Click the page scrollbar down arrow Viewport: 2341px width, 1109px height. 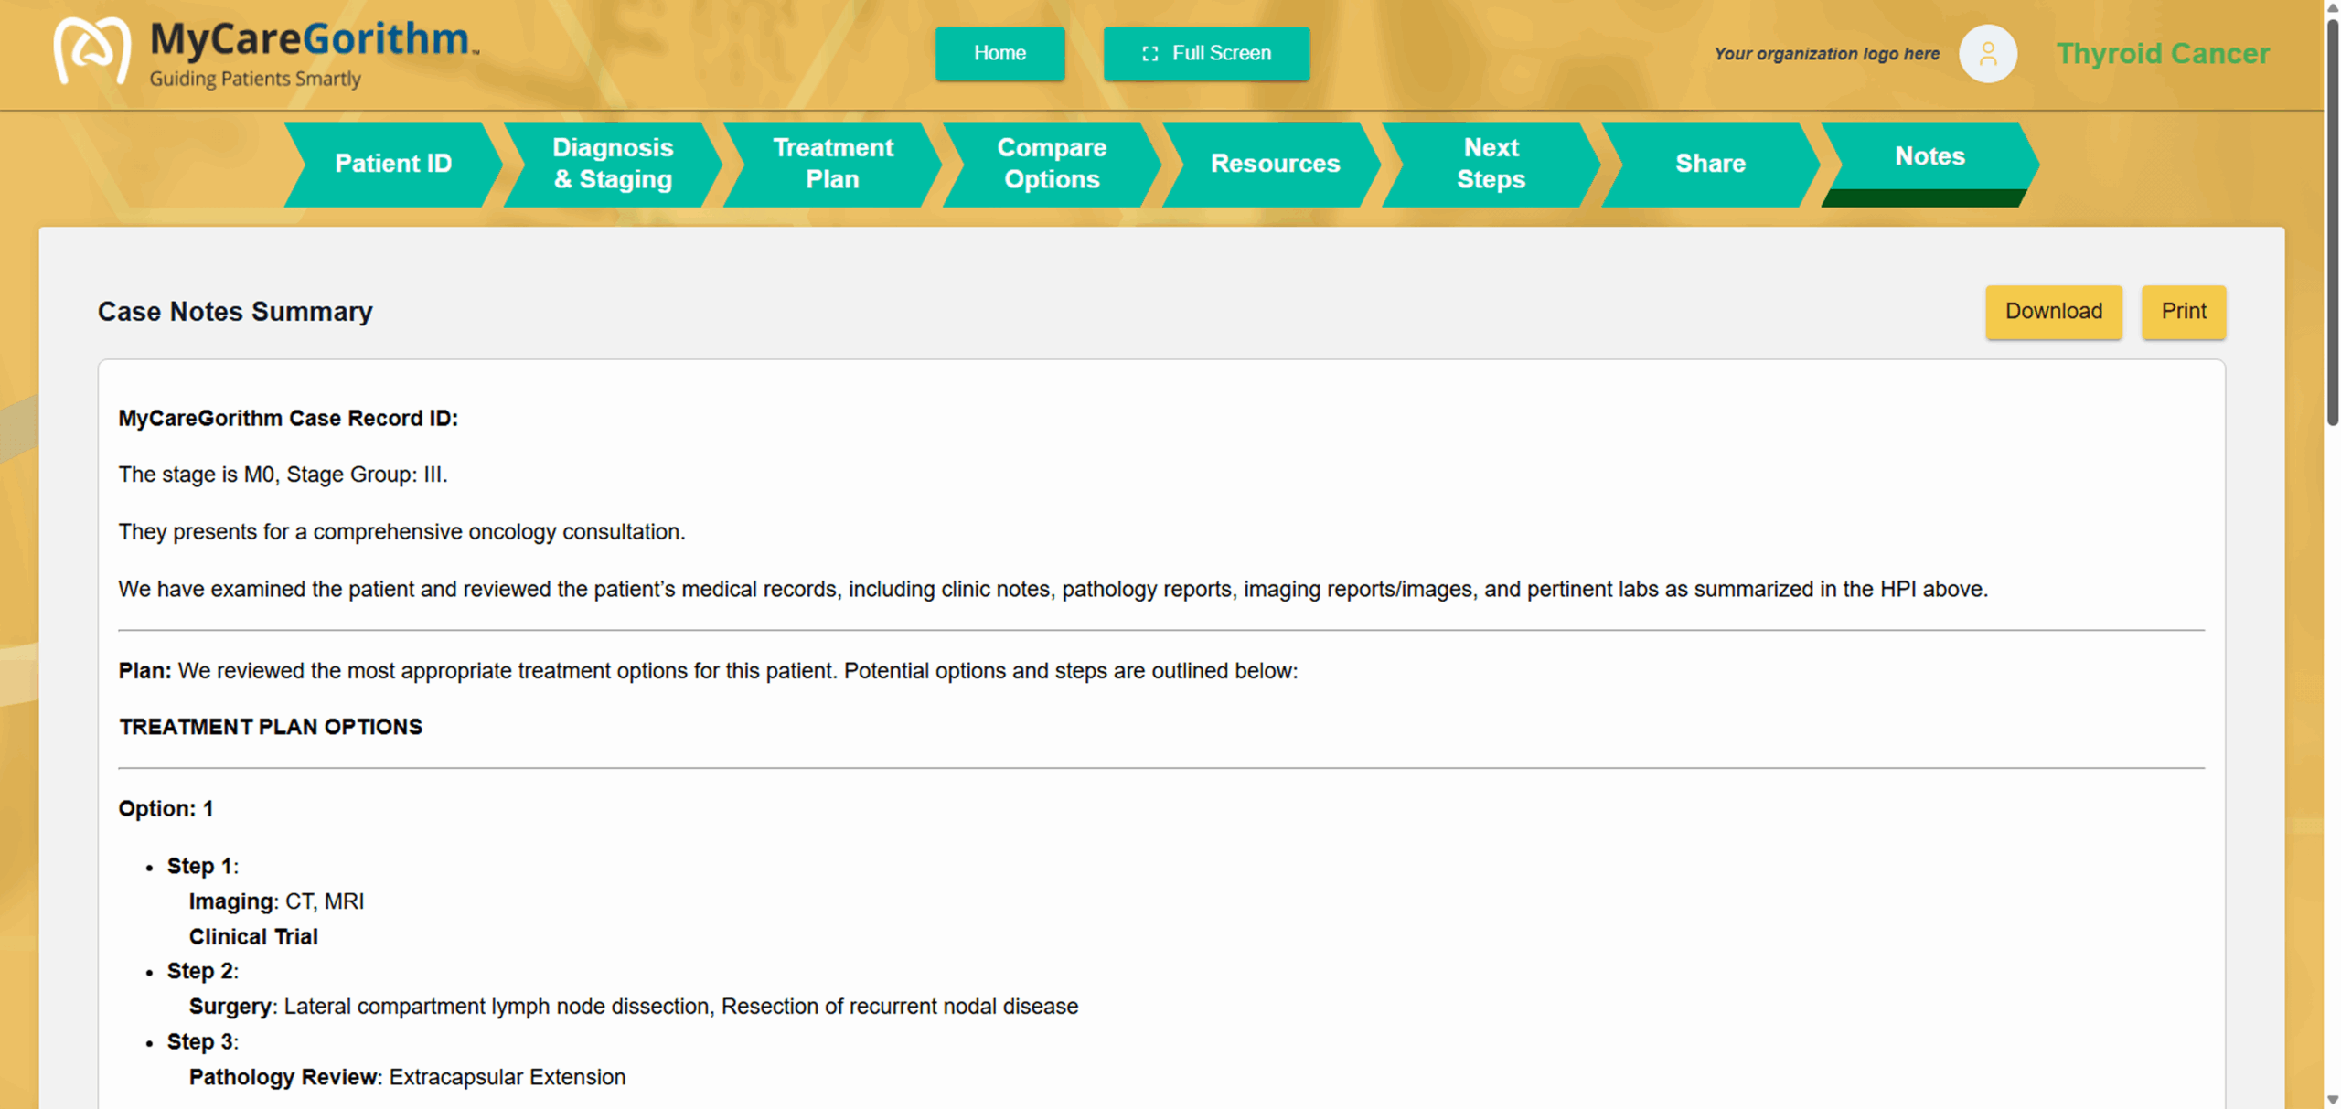[2332, 1100]
